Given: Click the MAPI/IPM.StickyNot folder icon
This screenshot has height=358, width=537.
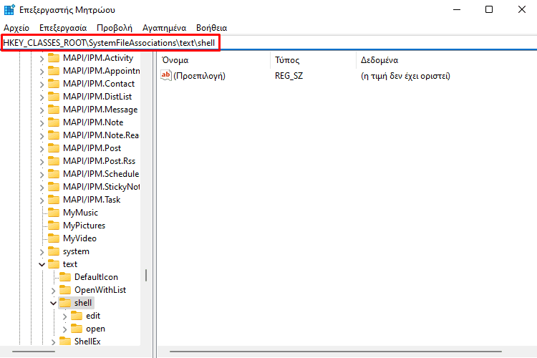Looking at the screenshot, I should [x=54, y=186].
